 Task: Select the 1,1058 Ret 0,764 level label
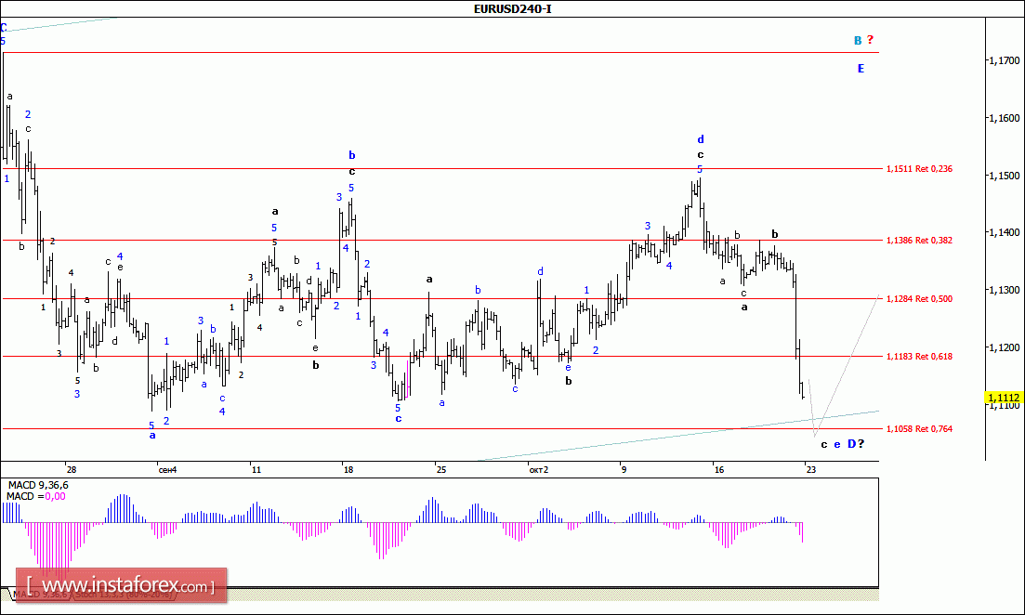coord(919,428)
